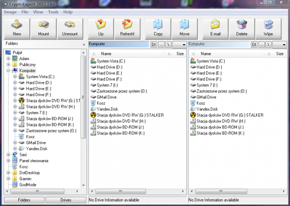The height and width of the screenshot is (206, 290).
Task: Select Yandex.Disk in right pane
Action: click(204, 109)
